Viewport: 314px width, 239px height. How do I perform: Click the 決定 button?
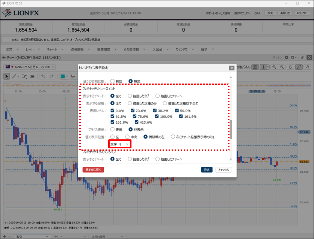click(x=207, y=170)
